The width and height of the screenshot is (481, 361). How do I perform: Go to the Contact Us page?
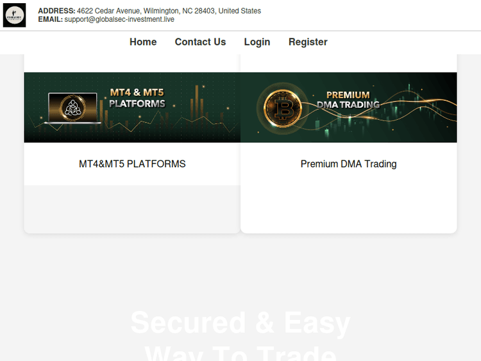[x=200, y=42]
